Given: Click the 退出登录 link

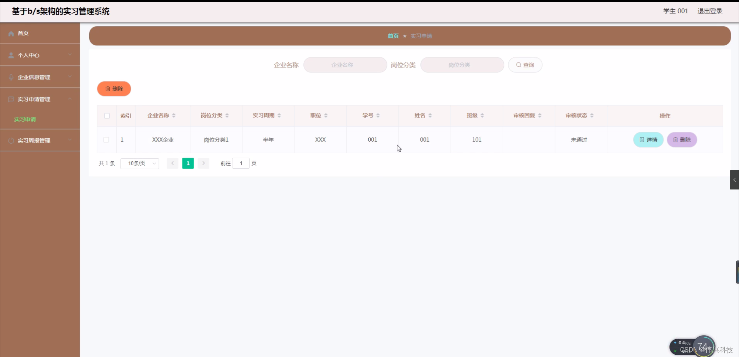Looking at the screenshot, I should (x=710, y=11).
